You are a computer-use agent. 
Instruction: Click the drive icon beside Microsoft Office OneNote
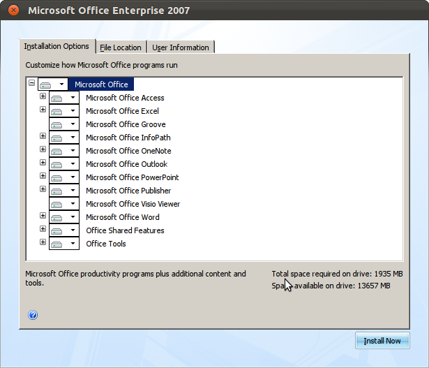pos(57,152)
